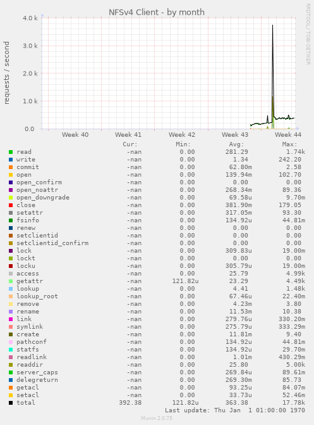Click the 'Cur:' column header

coord(130,144)
